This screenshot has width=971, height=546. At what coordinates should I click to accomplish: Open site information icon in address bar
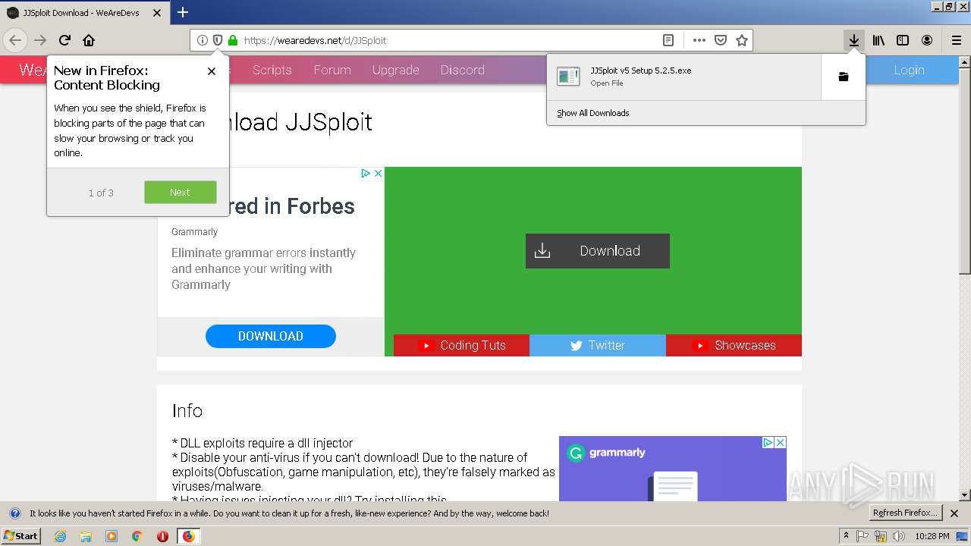(203, 40)
